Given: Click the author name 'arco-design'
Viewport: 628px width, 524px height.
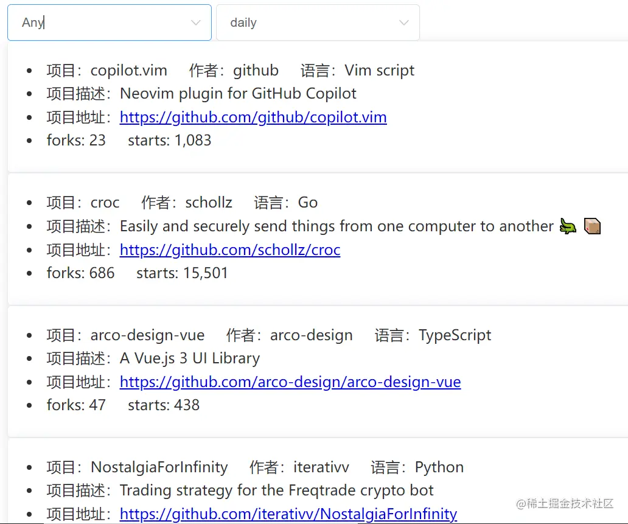Looking at the screenshot, I should (311, 335).
